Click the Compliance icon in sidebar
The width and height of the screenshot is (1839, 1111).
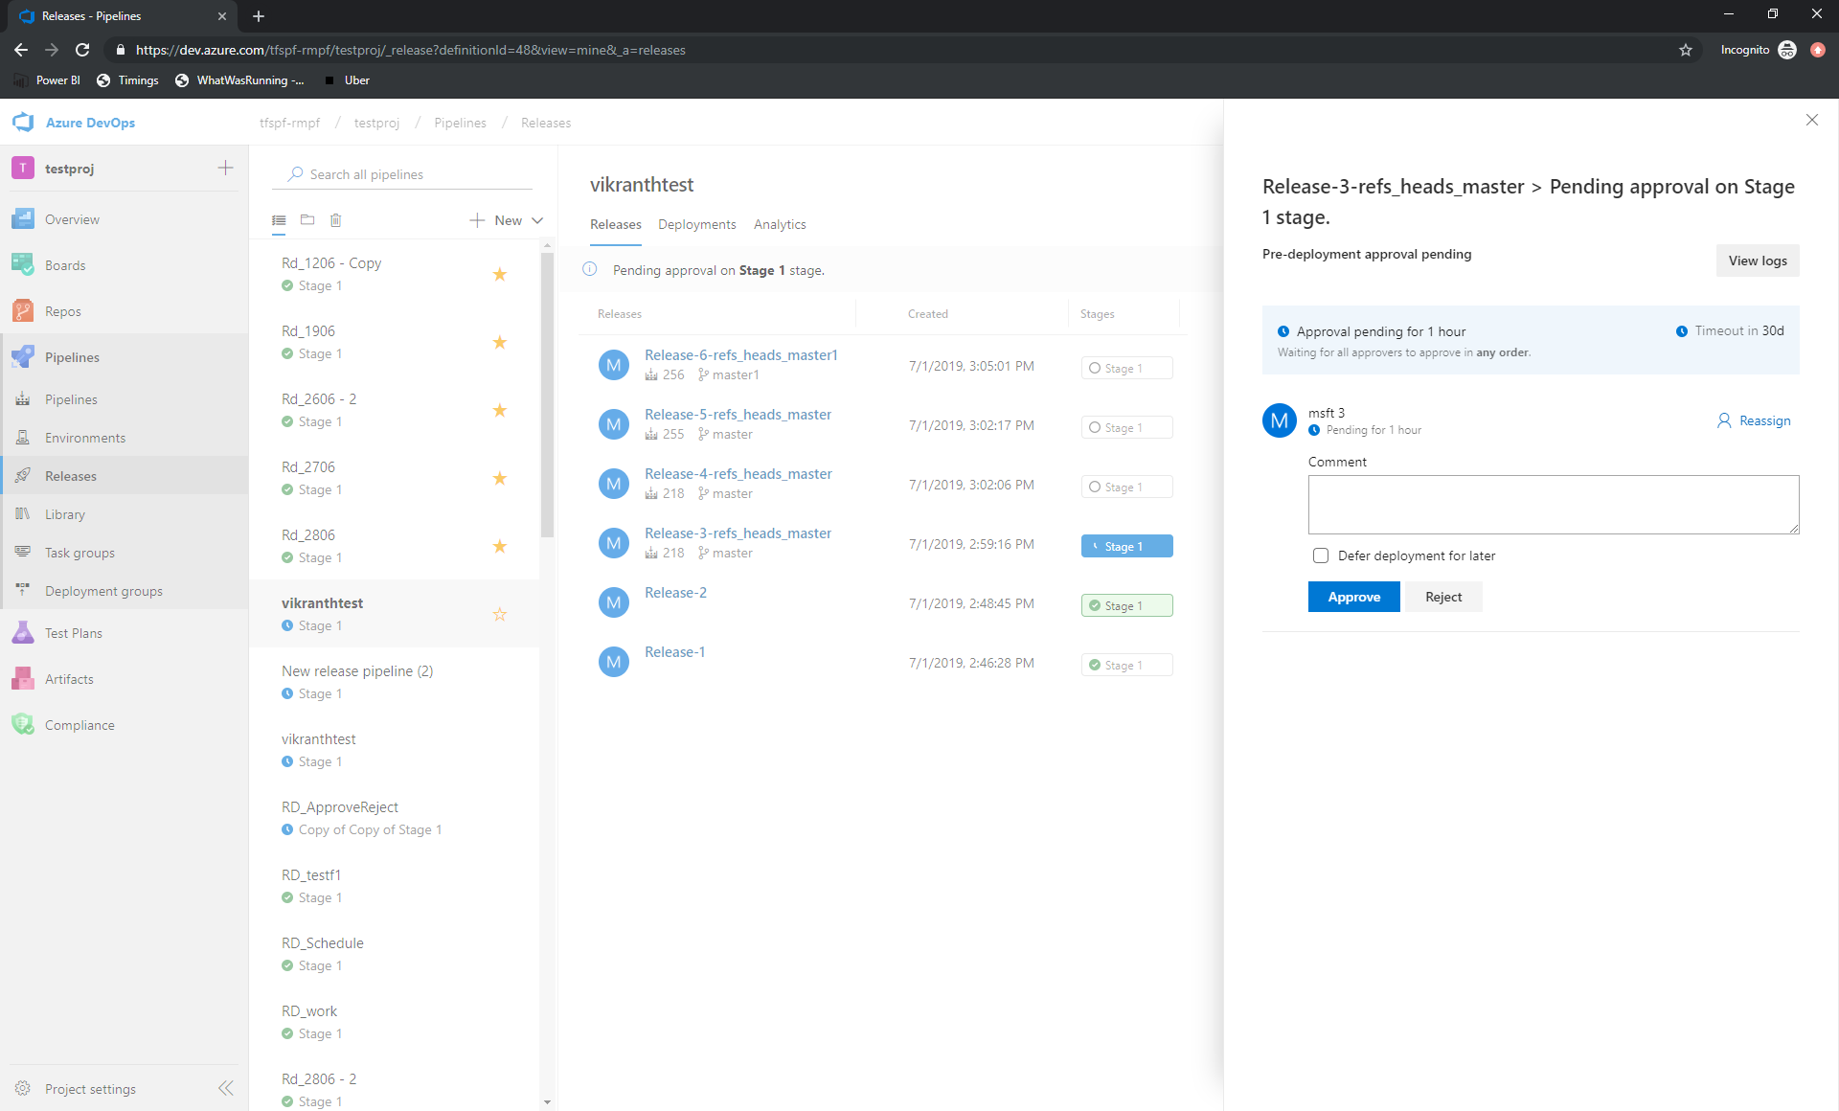pos(26,725)
